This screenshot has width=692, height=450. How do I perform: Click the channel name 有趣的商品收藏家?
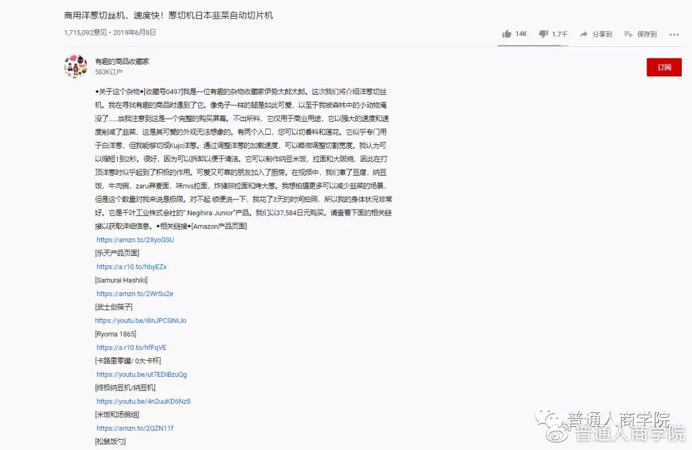pyautogui.click(x=122, y=61)
